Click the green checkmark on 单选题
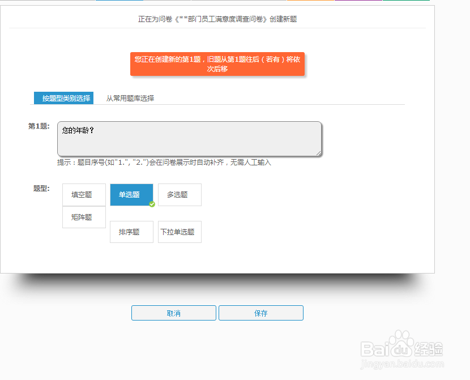This screenshot has width=470, height=380. coord(151,204)
